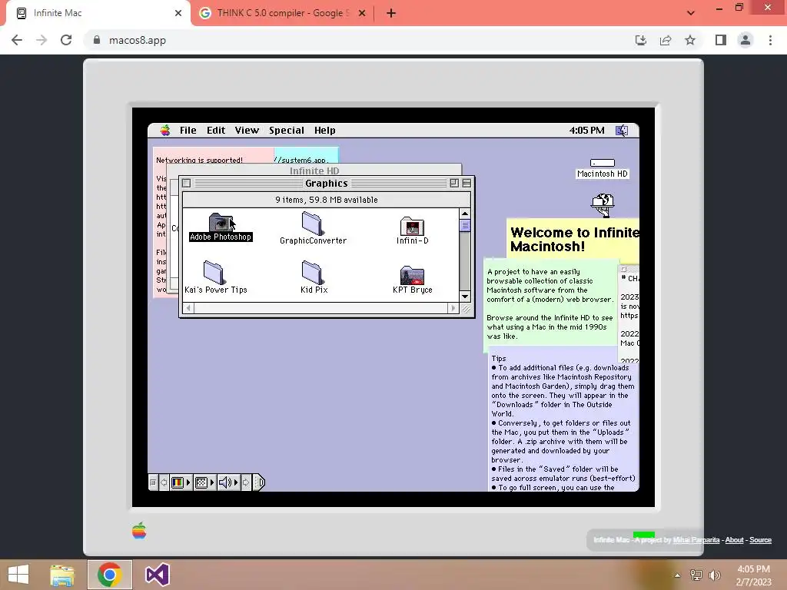Click the Graphics window scroll down arrow

[x=465, y=297]
